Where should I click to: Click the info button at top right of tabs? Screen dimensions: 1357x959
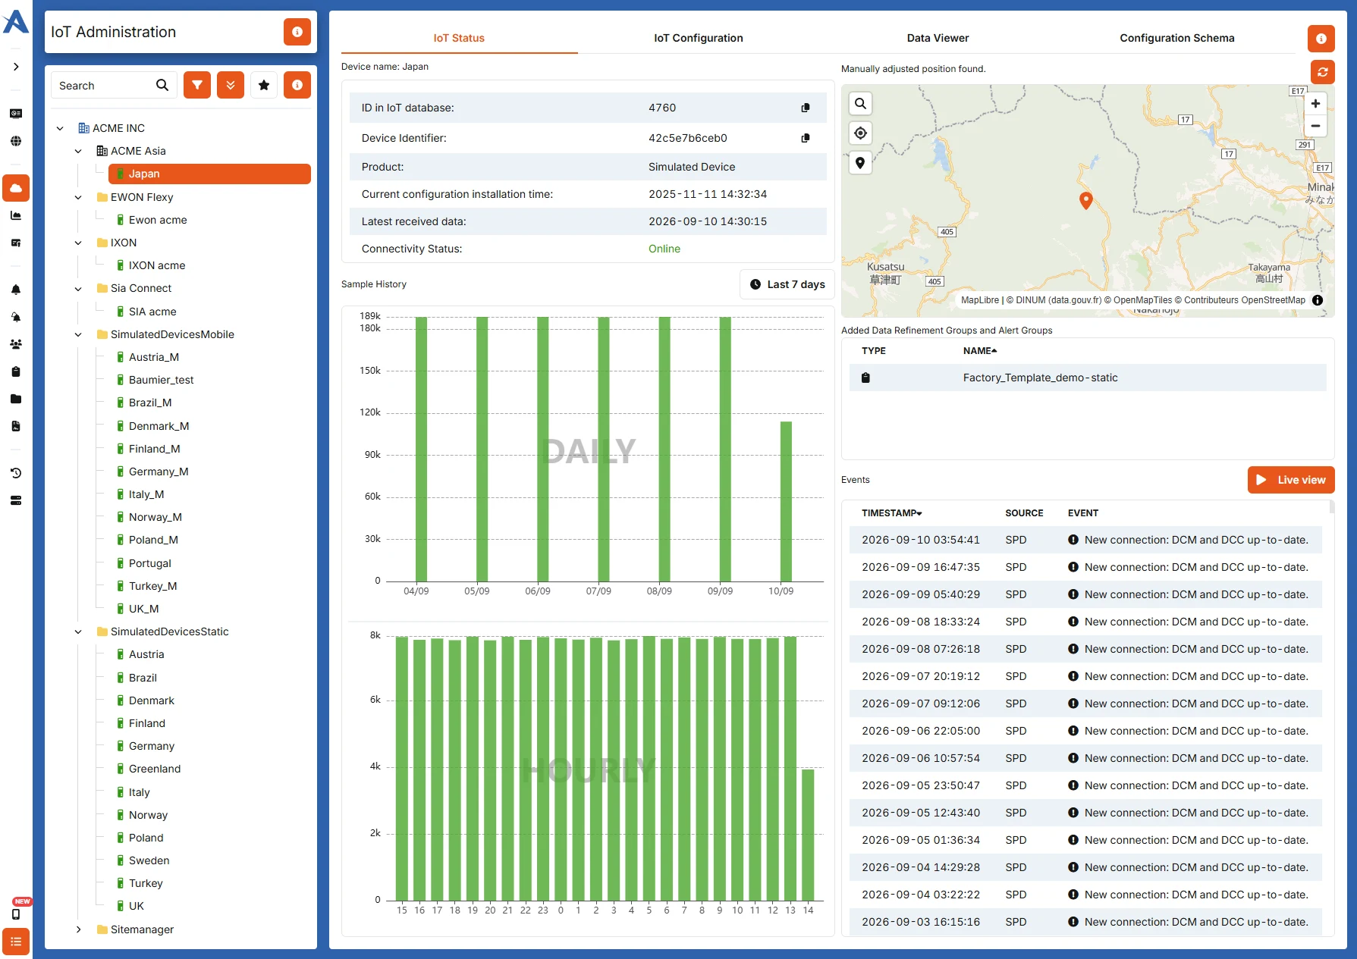[x=1321, y=38]
